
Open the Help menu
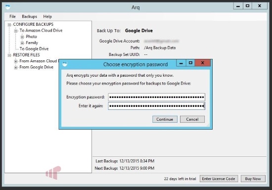[47, 16]
